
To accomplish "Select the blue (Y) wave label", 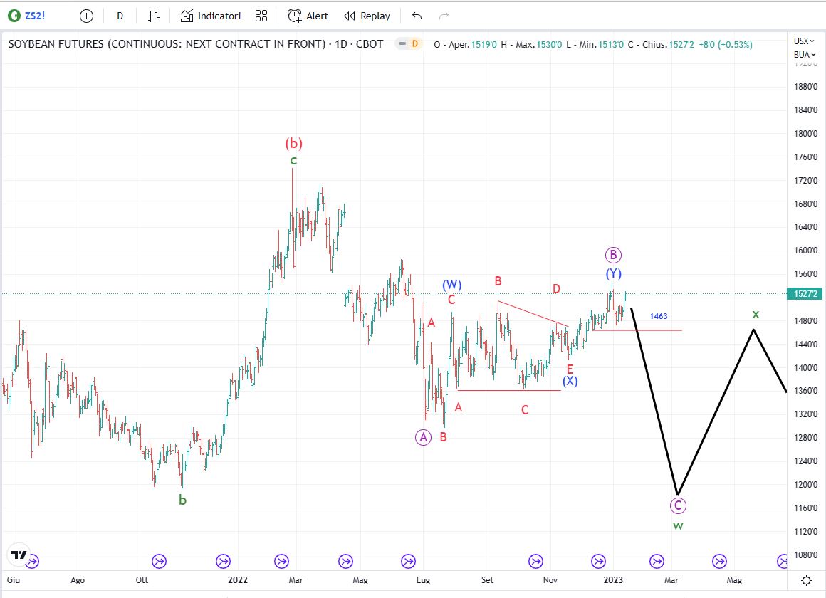I will click(x=613, y=273).
